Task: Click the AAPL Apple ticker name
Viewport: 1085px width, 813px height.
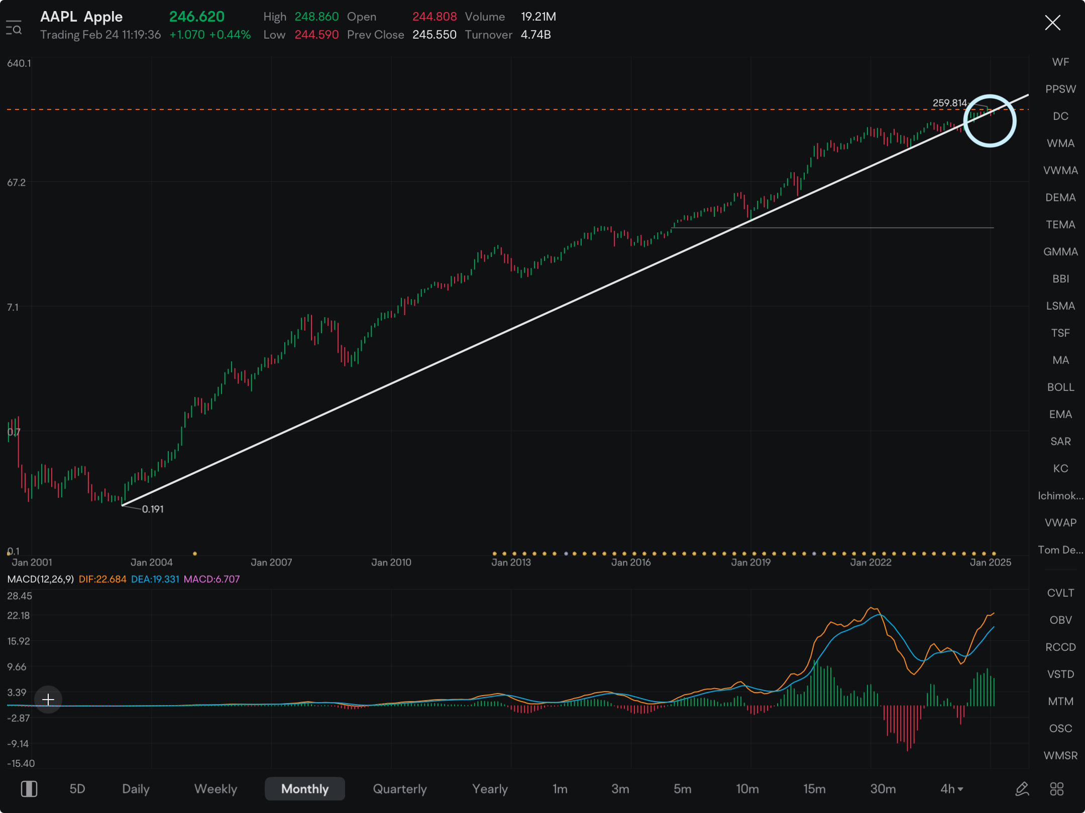Action: coord(81,17)
